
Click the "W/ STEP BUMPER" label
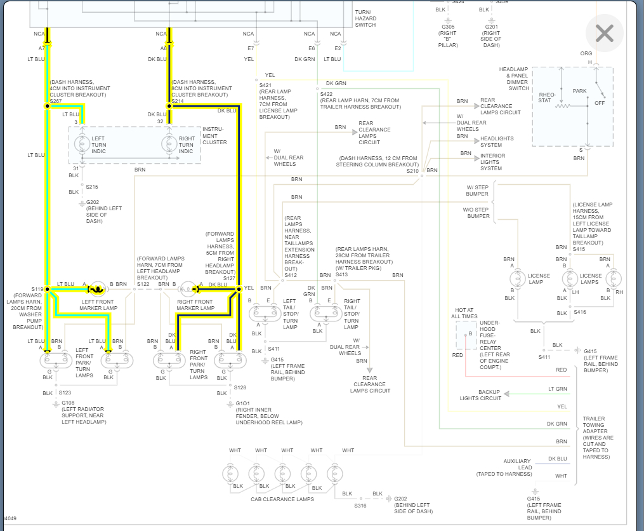point(477,191)
